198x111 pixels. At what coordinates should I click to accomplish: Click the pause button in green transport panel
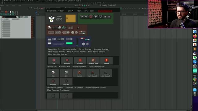(109, 17)
